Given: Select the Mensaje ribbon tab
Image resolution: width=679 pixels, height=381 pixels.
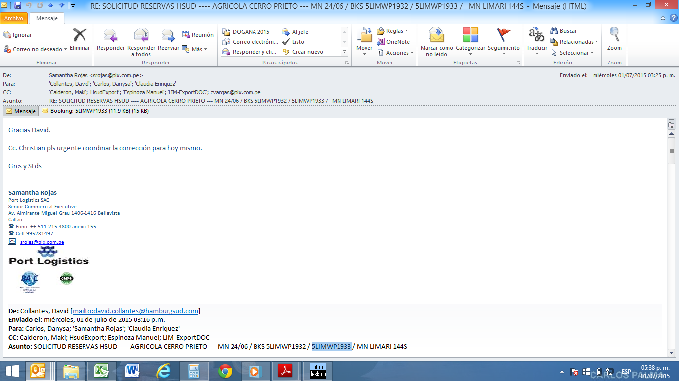Looking at the screenshot, I should click(47, 18).
